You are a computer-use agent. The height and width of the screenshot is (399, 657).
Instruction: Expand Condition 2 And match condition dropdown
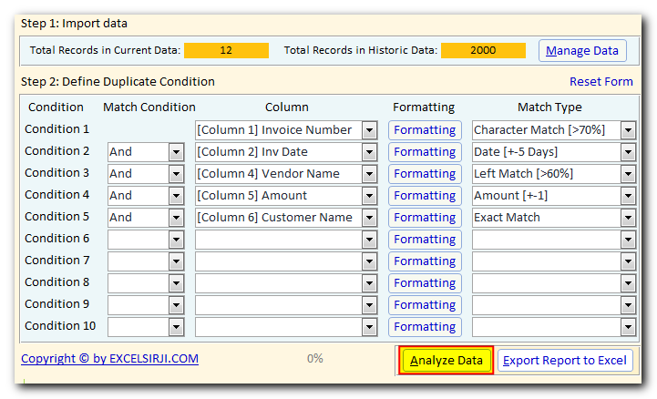click(x=176, y=152)
